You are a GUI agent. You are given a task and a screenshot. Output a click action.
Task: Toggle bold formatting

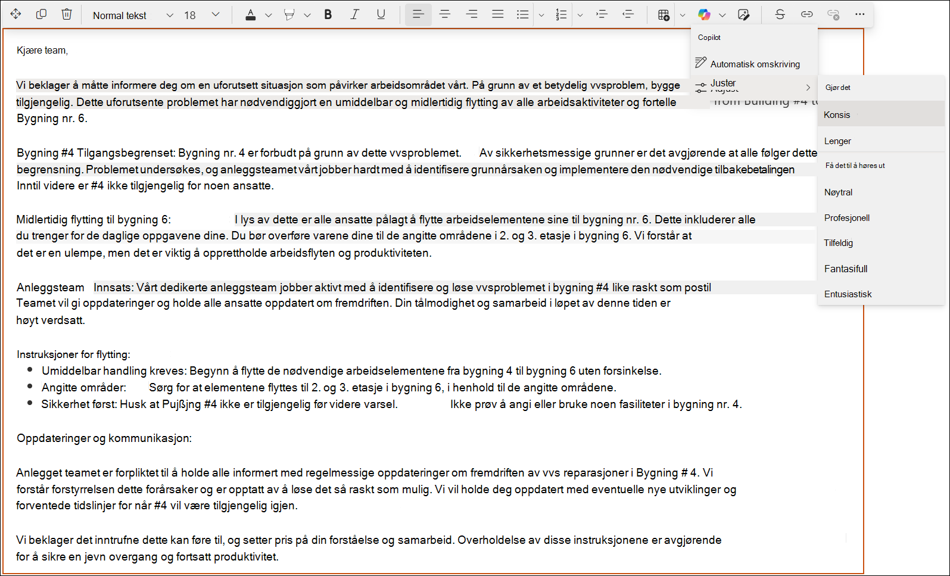[x=328, y=15]
